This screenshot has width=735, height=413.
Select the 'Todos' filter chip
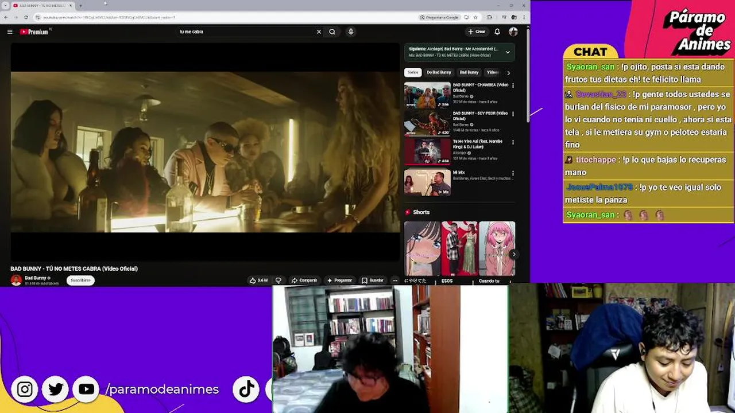click(x=413, y=72)
